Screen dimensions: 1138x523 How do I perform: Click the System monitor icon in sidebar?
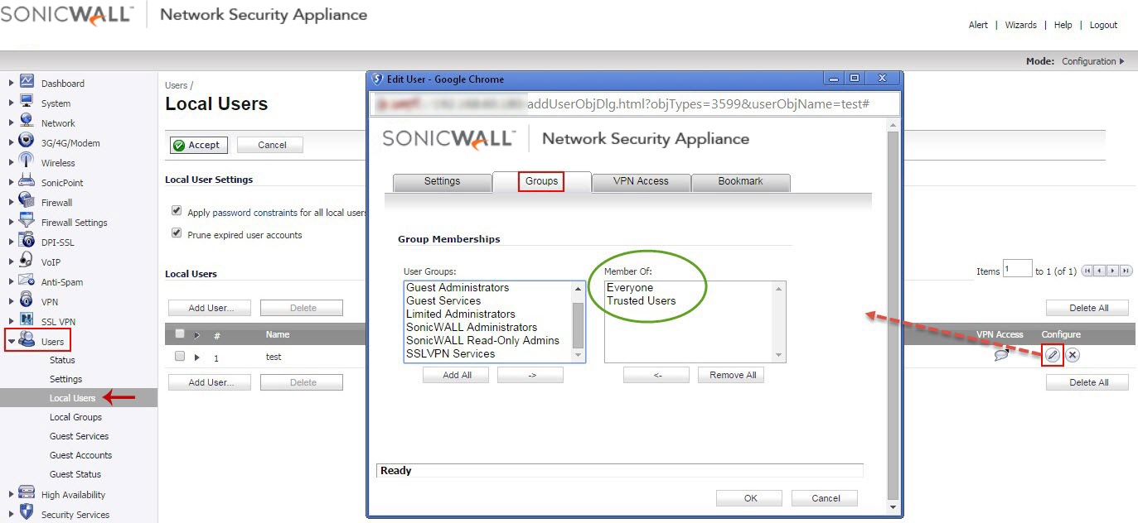click(27, 102)
